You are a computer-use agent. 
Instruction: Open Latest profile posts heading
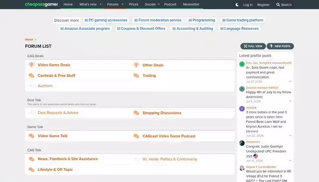pos(255,56)
